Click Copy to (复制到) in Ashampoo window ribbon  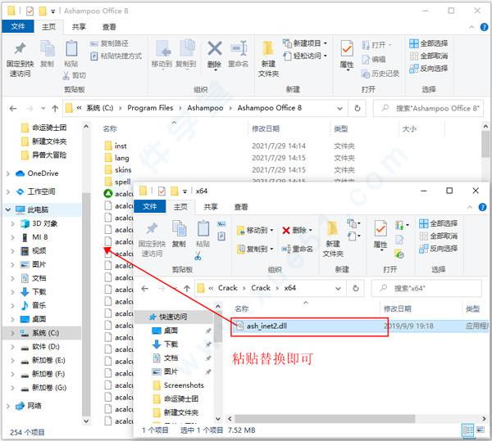186,54
